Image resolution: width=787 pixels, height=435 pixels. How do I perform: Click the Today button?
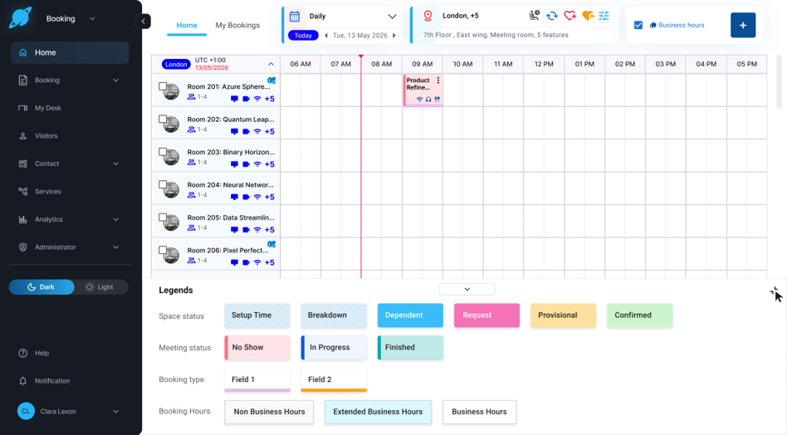(303, 36)
